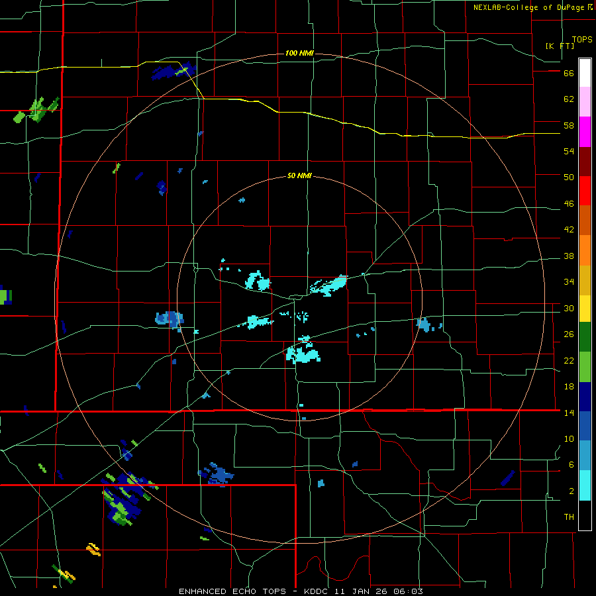Click the '34' legend value
This screenshot has height=596, width=596.
(x=569, y=282)
